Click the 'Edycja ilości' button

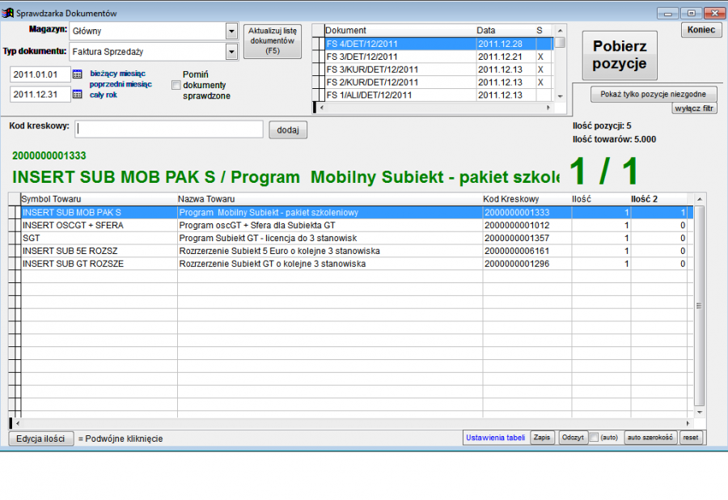(x=41, y=439)
